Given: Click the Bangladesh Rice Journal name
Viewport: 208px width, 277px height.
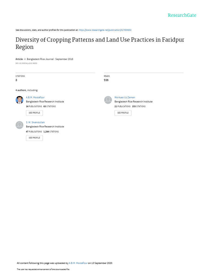Looking at the screenshot, I should 40,59.
